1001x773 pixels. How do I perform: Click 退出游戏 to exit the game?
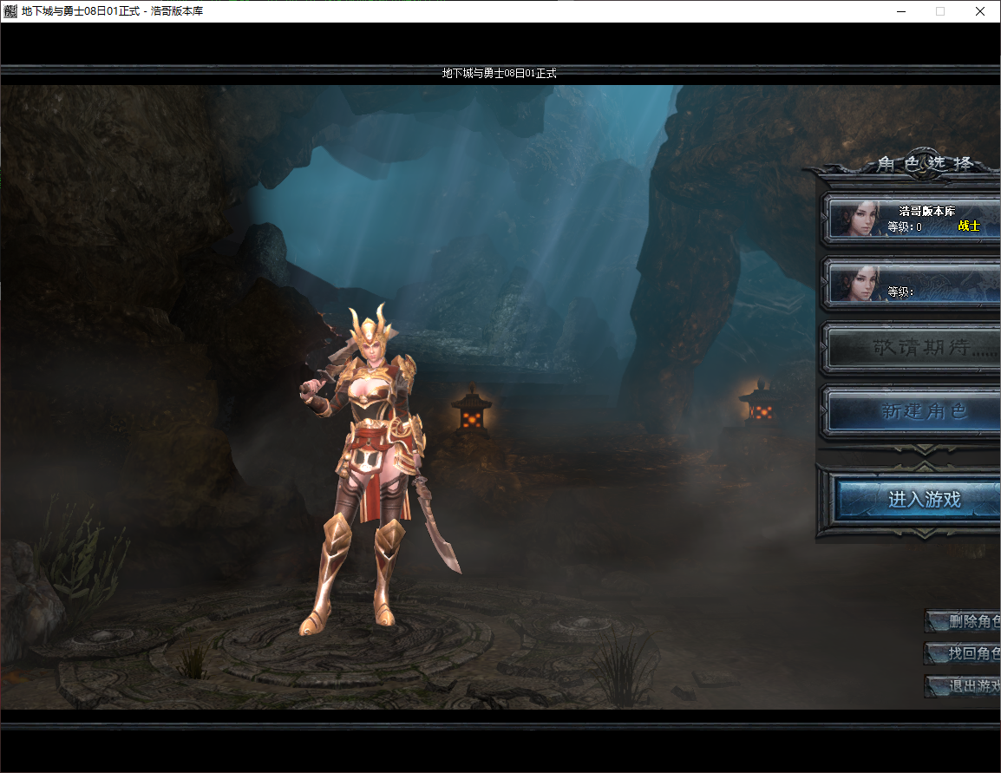[x=963, y=686]
